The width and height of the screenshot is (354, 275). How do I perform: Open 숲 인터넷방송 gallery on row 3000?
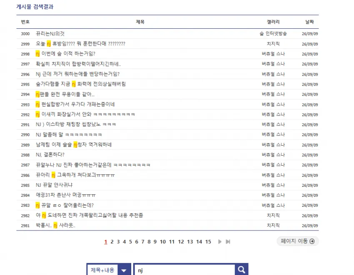[273, 34]
